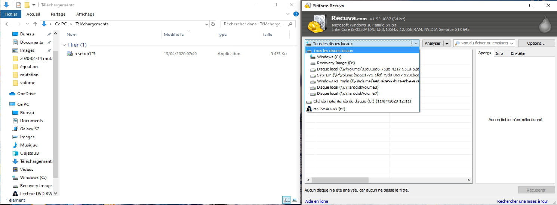The height and width of the screenshot is (205, 557).
Task: Select Clichés instantanés du disque (C:) entry
Action: click(362, 101)
